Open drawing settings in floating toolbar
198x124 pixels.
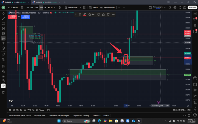[x=98, y=14]
